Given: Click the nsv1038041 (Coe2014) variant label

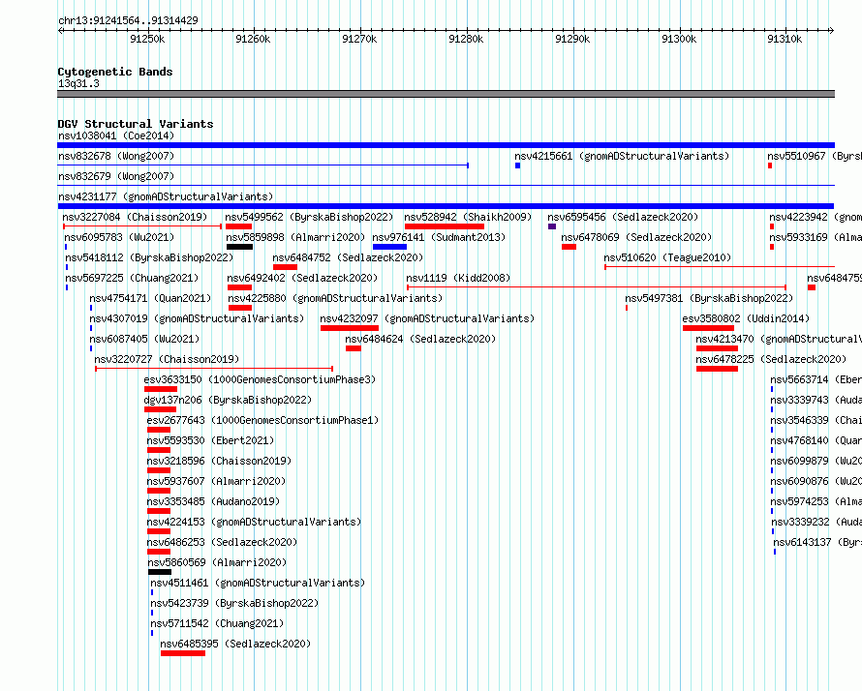Looking at the screenshot, I should (x=116, y=135).
